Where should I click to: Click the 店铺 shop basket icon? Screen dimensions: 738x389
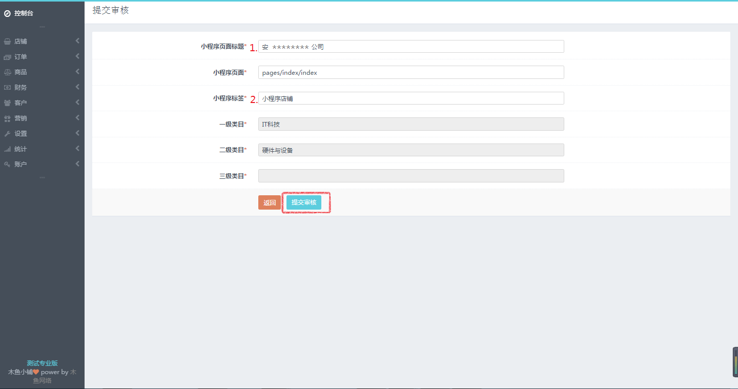(7, 42)
